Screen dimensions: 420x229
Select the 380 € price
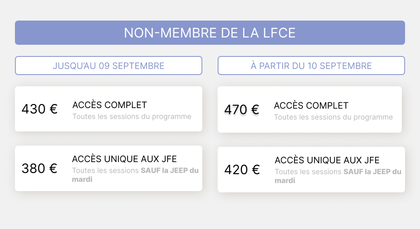40,168
